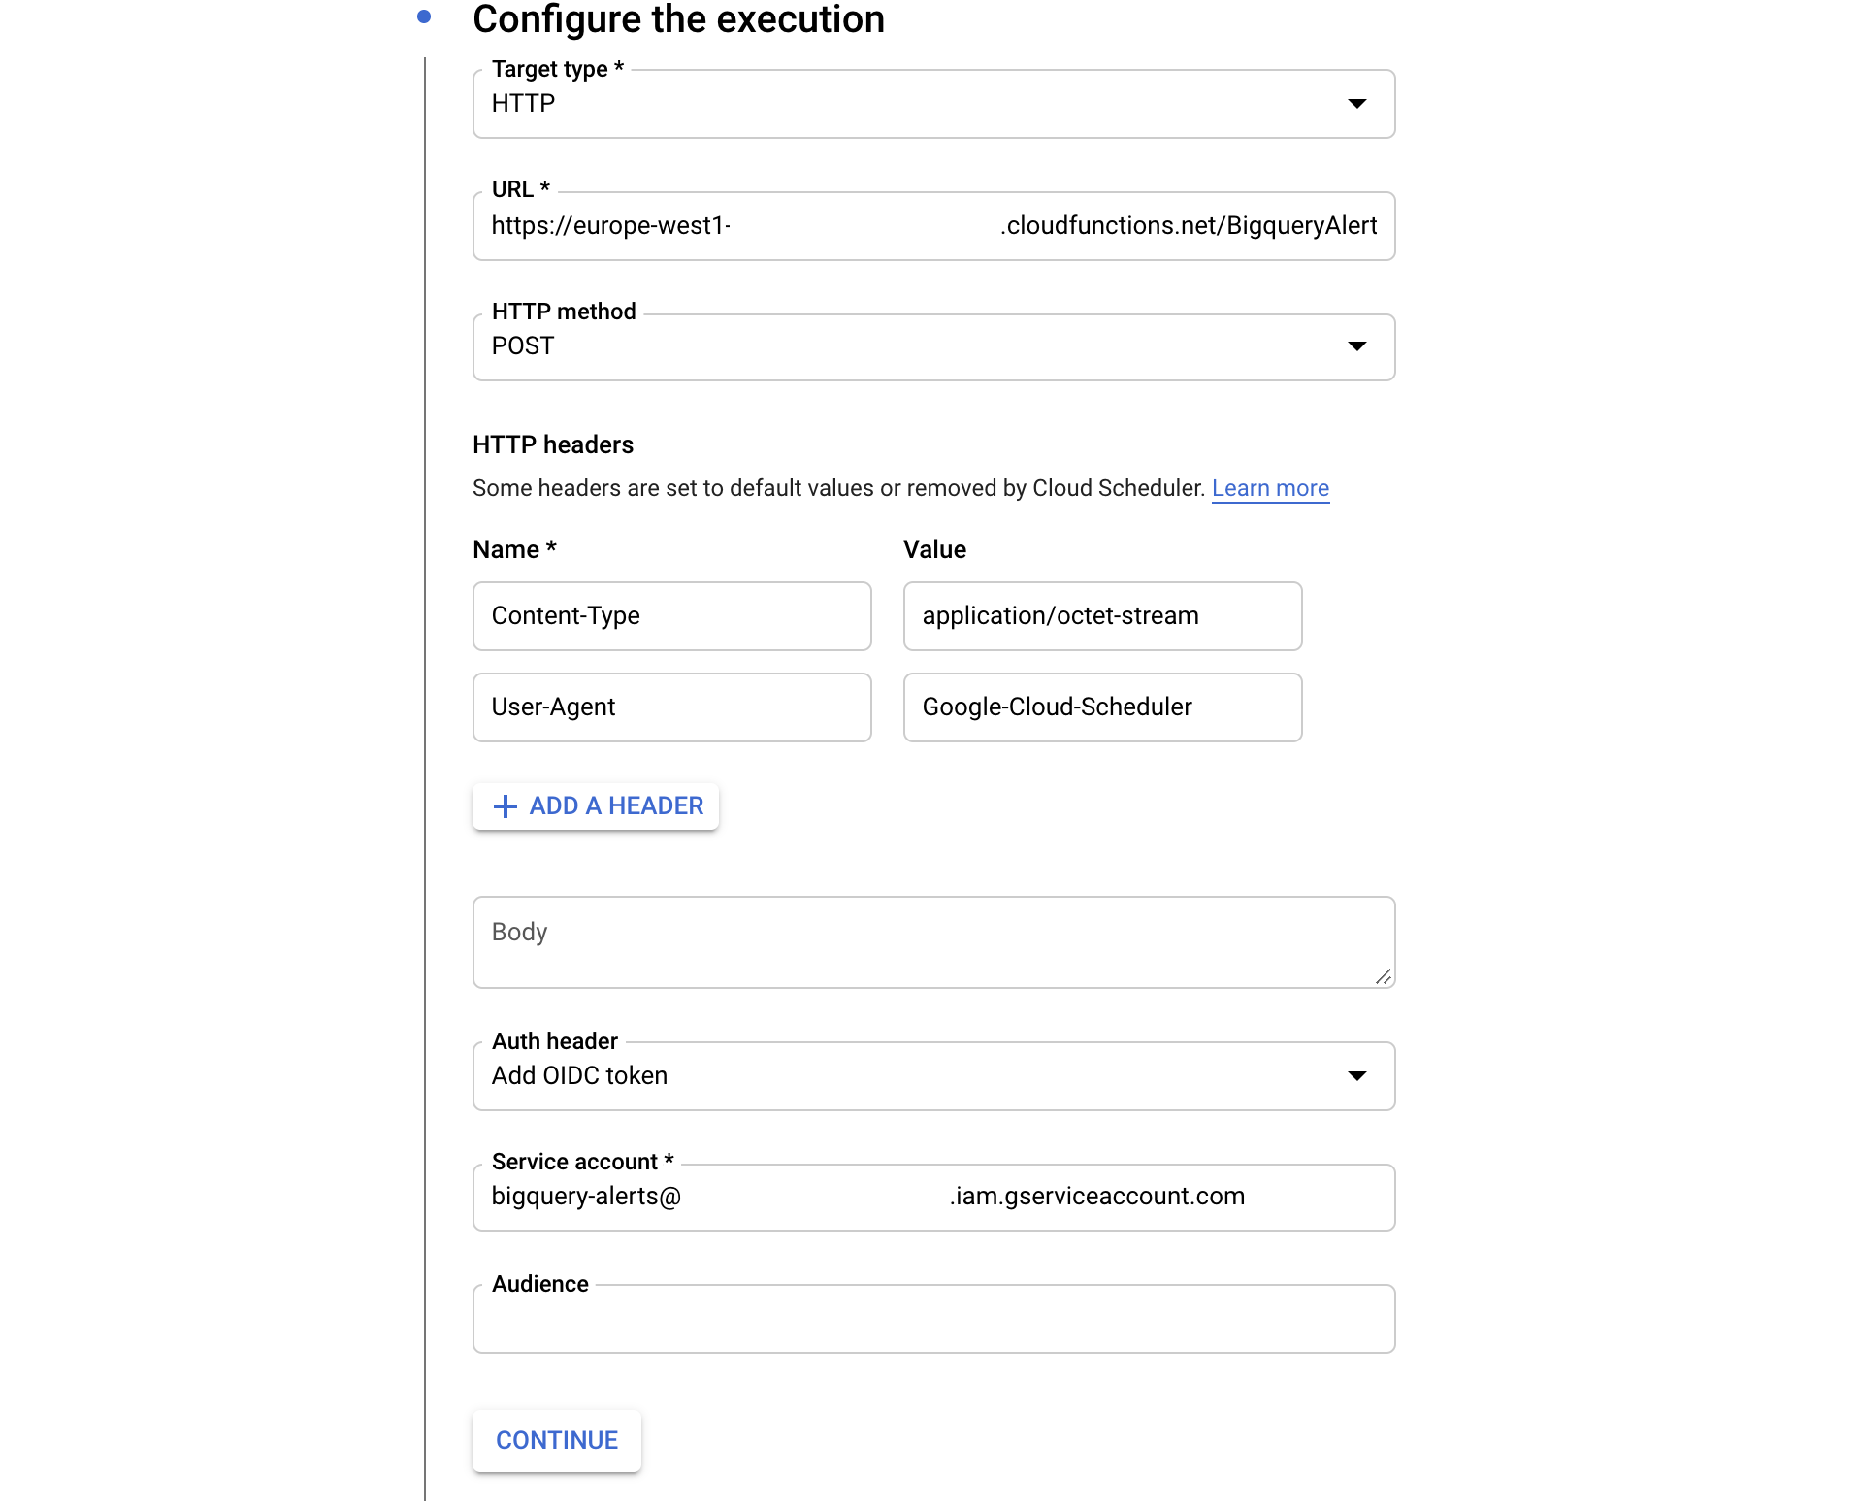The width and height of the screenshot is (1859, 1512).
Task: Select the User-Agent header name field
Action: 671,707
